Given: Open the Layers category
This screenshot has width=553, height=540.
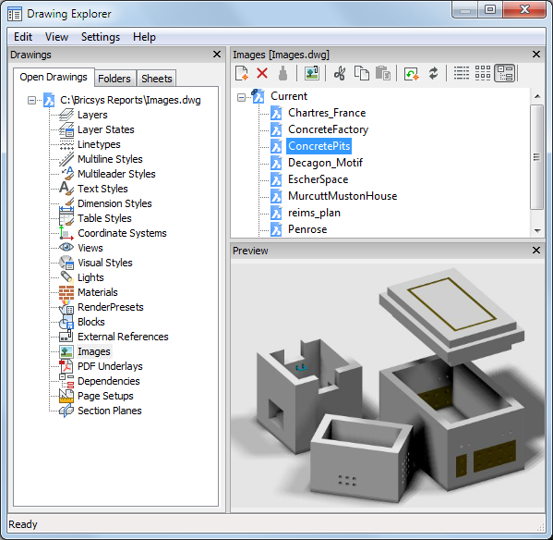Looking at the screenshot, I should [92, 116].
